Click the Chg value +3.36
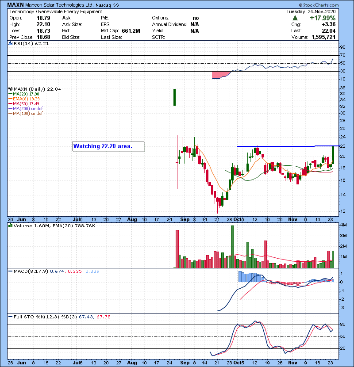The image size is (354, 367). click(x=329, y=24)
